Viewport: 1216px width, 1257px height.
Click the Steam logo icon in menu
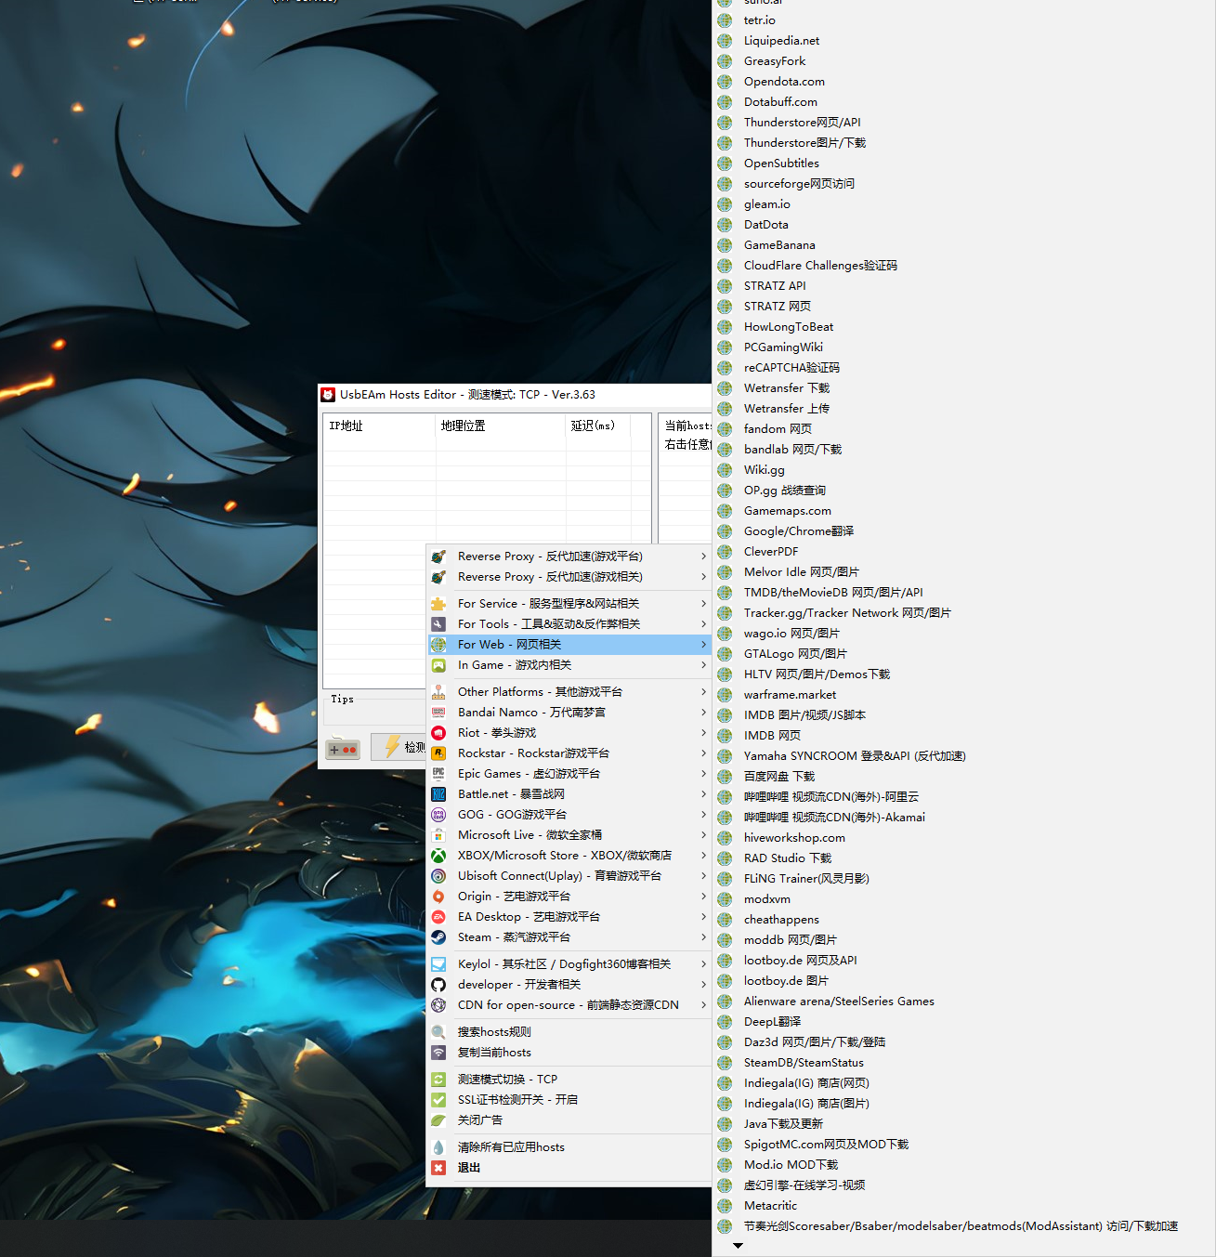pyautogui.click(x=438, y=937)
